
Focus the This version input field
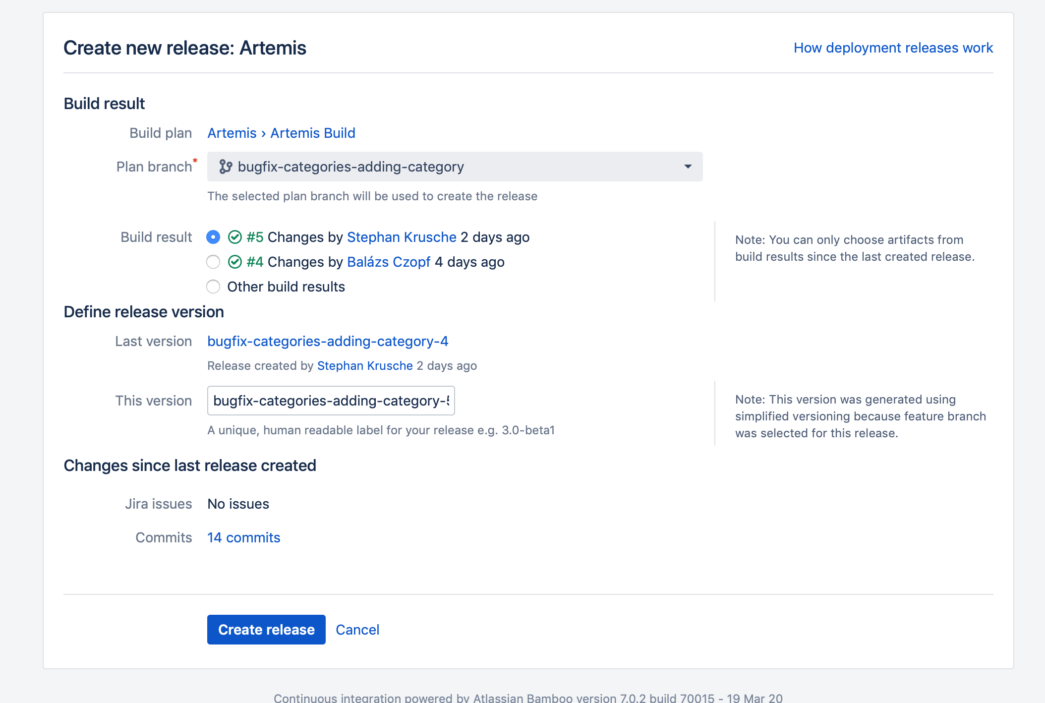click(x=331, y=401)
